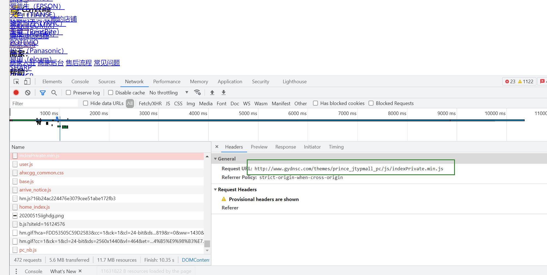Click the 1122 warnings counter
Screen dimensions: 547x275
click(526, 82)
